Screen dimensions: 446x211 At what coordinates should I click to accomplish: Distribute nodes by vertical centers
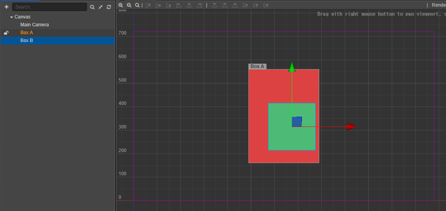(225, 5)
